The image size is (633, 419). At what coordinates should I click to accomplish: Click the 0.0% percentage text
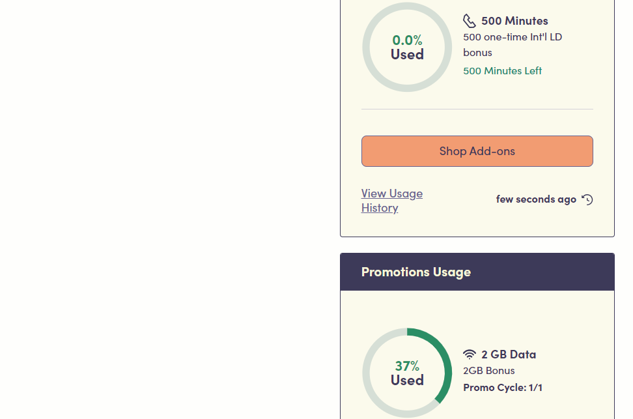[407, 40]
